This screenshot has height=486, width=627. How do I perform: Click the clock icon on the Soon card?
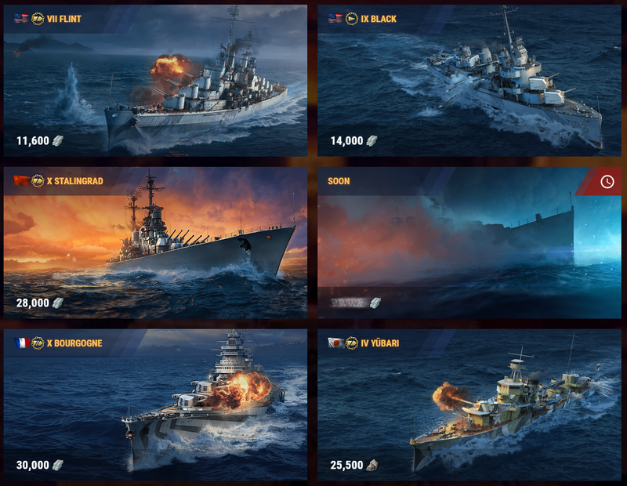[x=607, y=182]
